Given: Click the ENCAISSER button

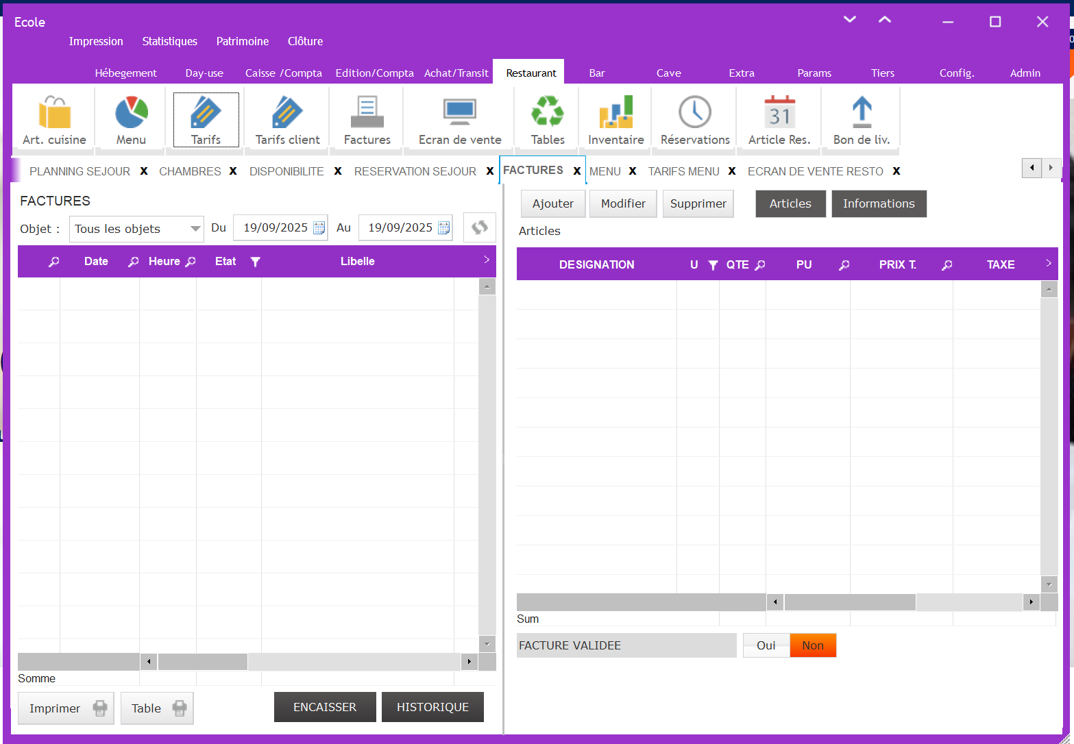Looking at the screenshot, I should [325, 707].
